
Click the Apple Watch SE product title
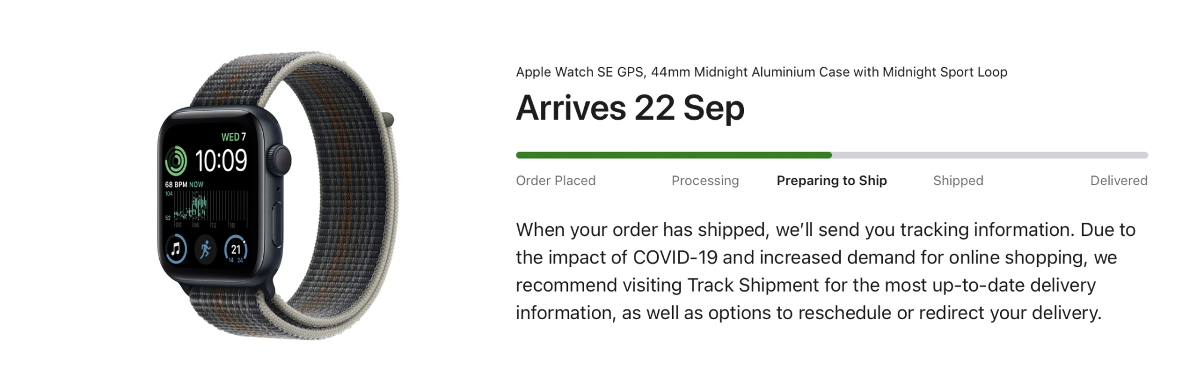click(761, 72)
